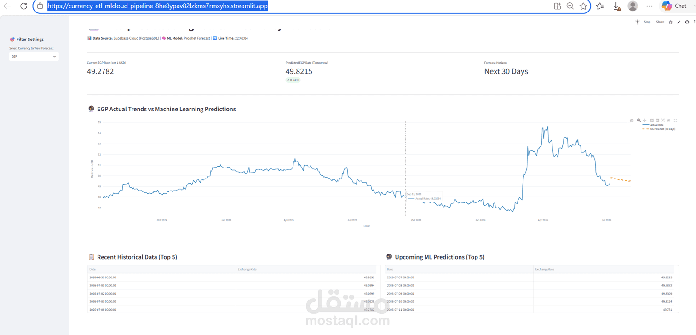The image size is (696, 335).
Task: Select the 2026-06-30 00:00:00 row cell
Action: pos(161,277)
